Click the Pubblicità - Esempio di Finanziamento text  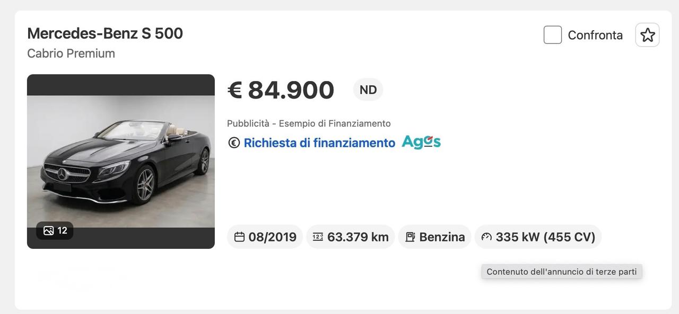[x=309, y=122]
